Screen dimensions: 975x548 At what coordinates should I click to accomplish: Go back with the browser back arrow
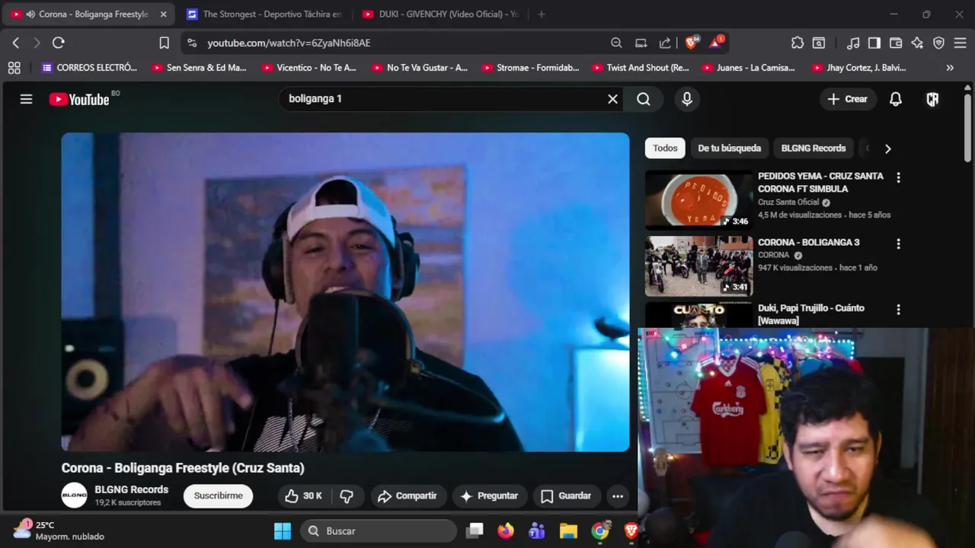pos(16,43)
